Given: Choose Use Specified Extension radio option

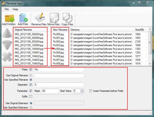Looking at the screenshot, I should (x=31, y=107).
